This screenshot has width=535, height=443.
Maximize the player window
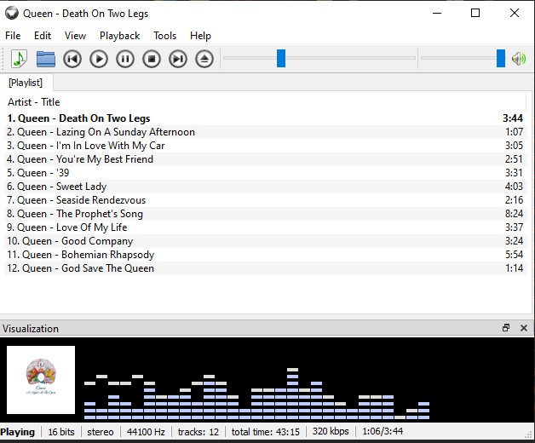[475, 13]
